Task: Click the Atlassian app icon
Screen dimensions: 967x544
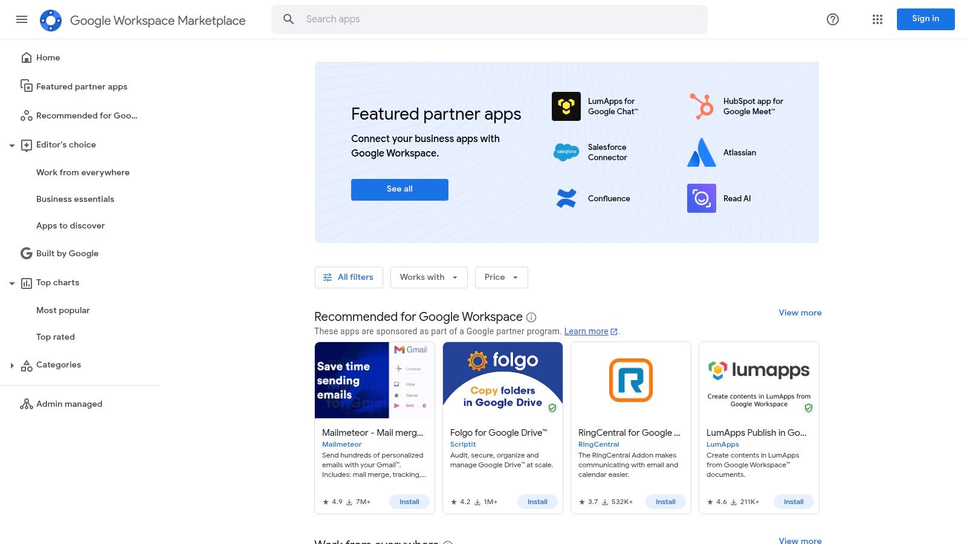Action: coord(701,152)
